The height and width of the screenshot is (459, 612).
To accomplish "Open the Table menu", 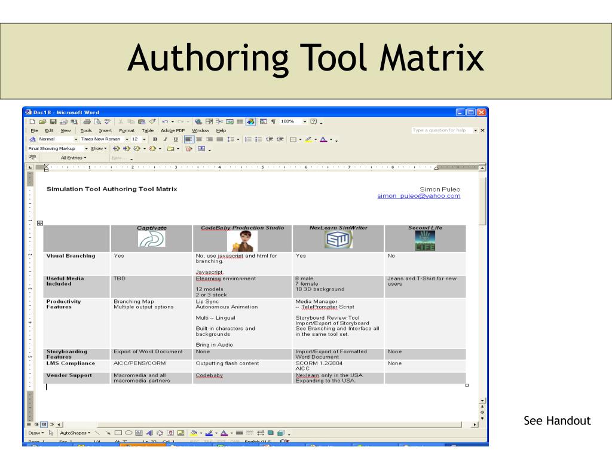I will [148, 131].
